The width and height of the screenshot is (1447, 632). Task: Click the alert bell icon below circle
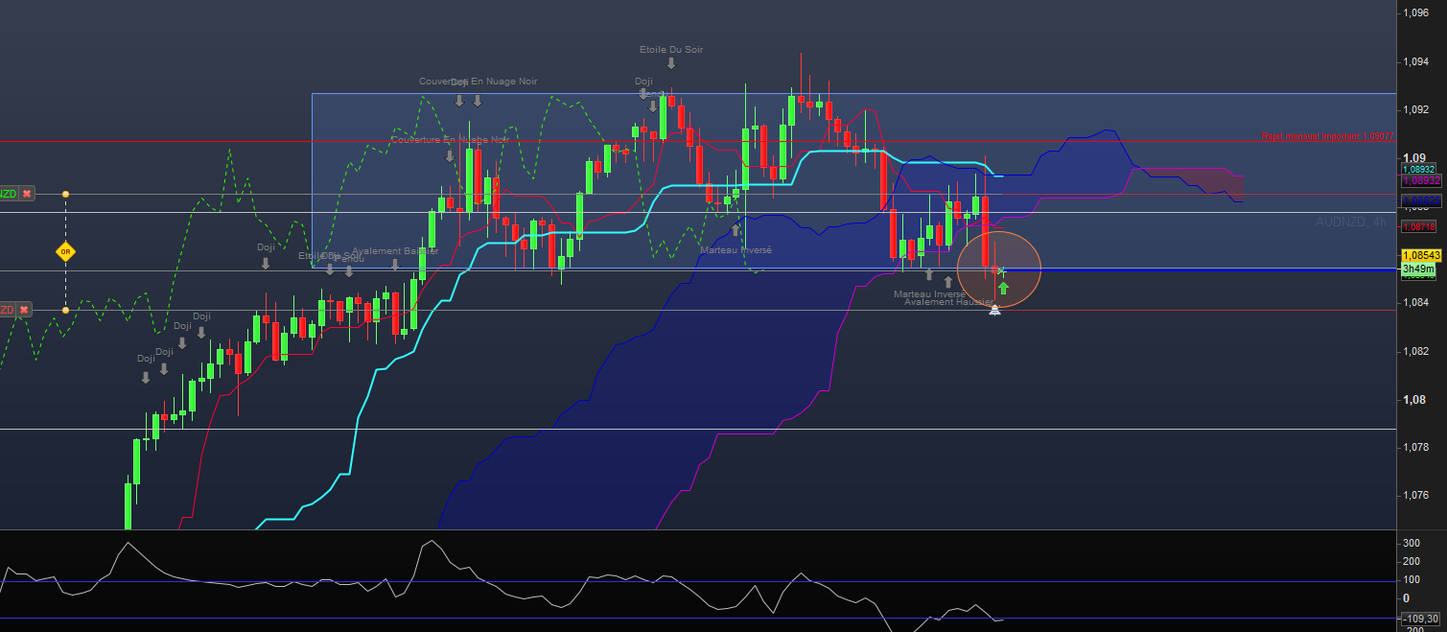click(x=994, y=308)
